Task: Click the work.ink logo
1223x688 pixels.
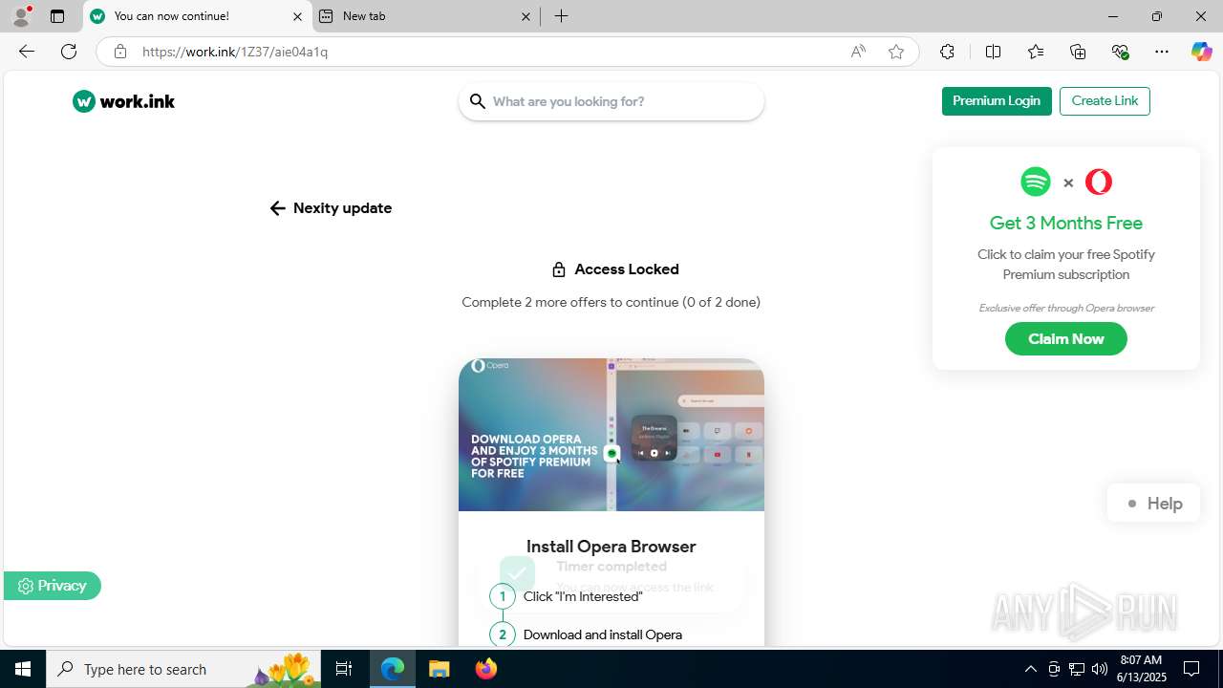Action: coord(123,101)
